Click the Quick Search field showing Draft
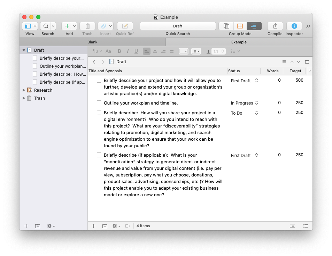 [x=178, y=26]
